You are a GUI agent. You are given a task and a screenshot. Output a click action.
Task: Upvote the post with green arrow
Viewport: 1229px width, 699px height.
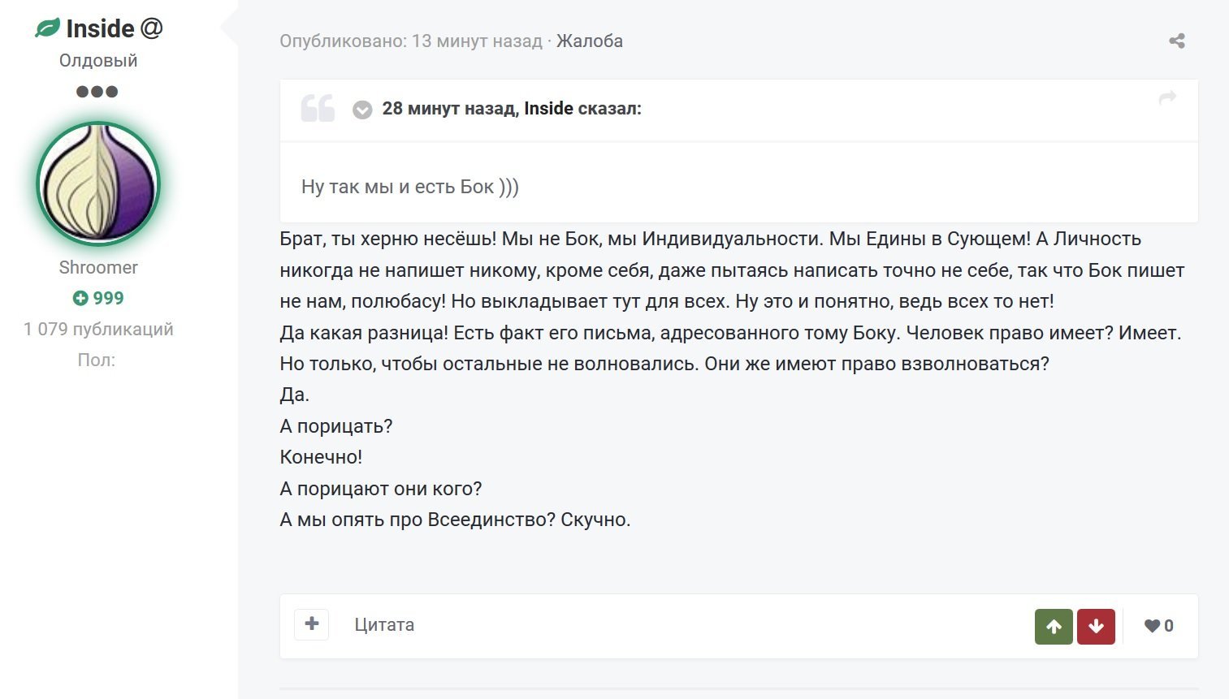[1054, 626]
